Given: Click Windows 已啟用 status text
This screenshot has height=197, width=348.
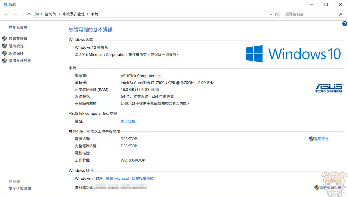Looking at the screenshot, I should pos(89,178).
